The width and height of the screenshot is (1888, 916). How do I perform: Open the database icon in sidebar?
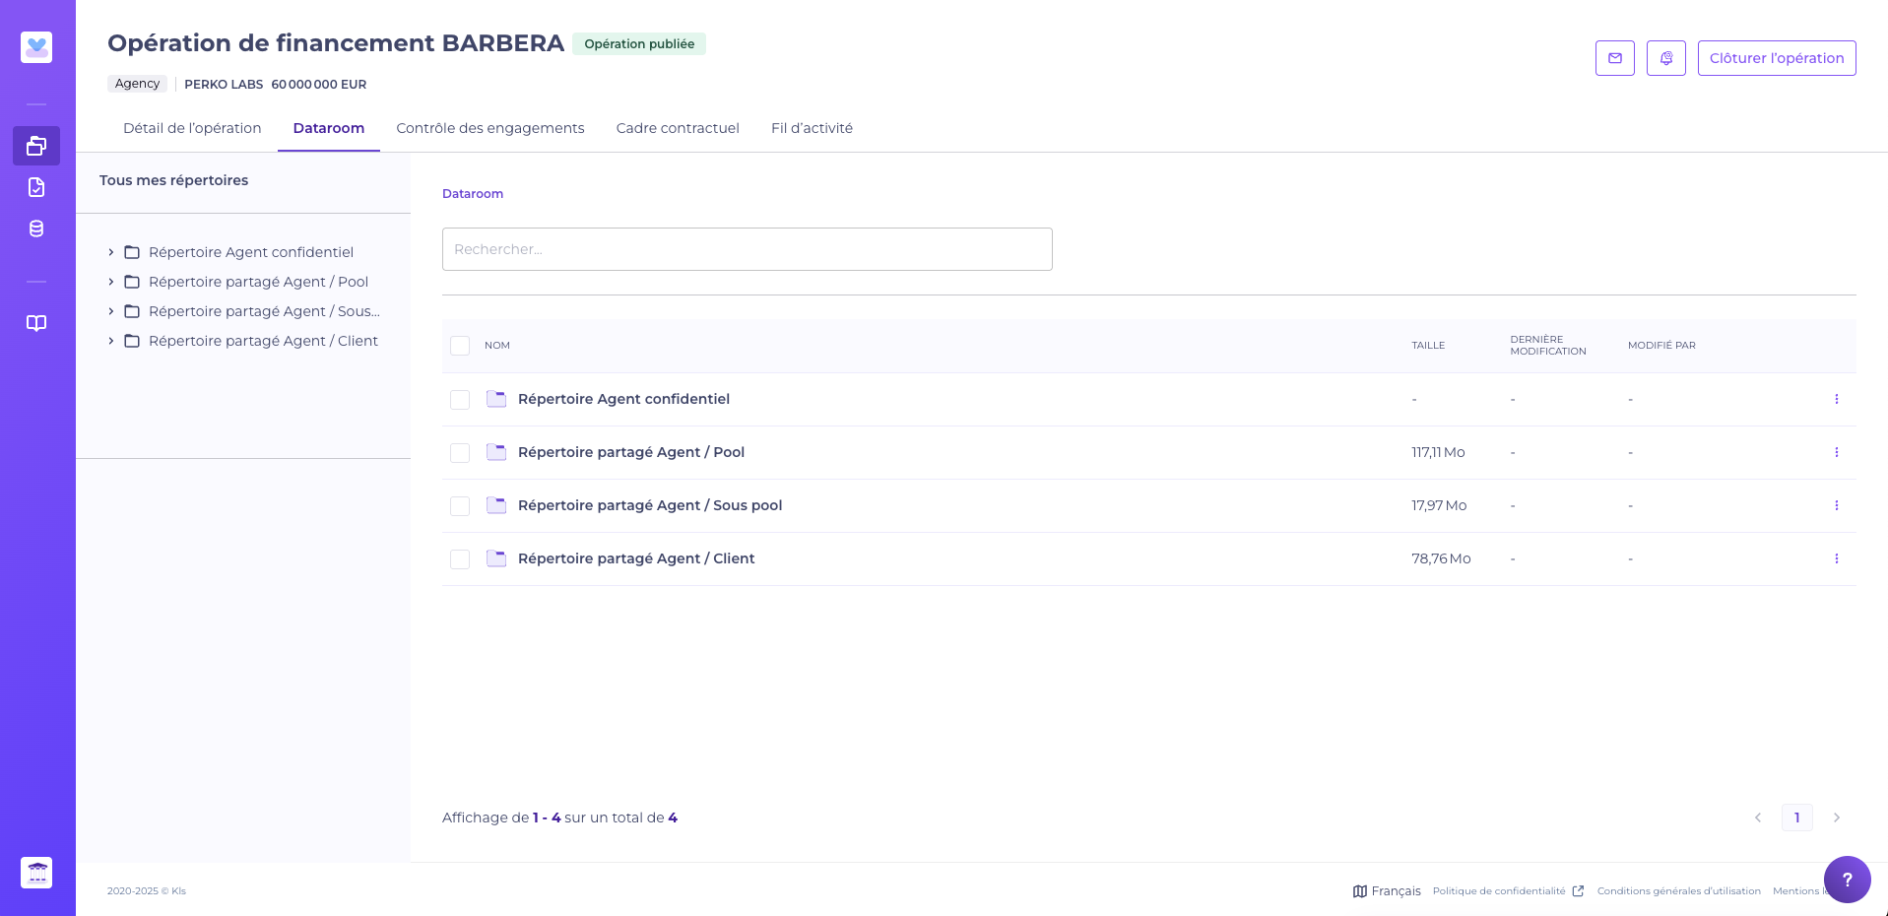pyautogui.click(x=36, y=229)
